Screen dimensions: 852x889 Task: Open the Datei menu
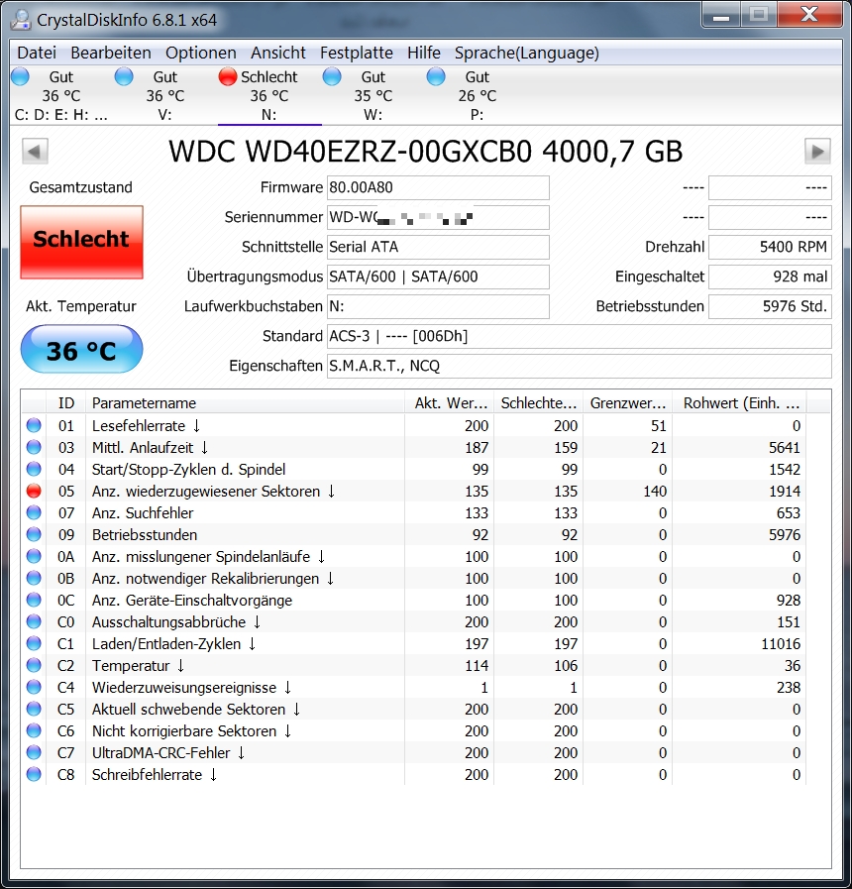[37, 53]
